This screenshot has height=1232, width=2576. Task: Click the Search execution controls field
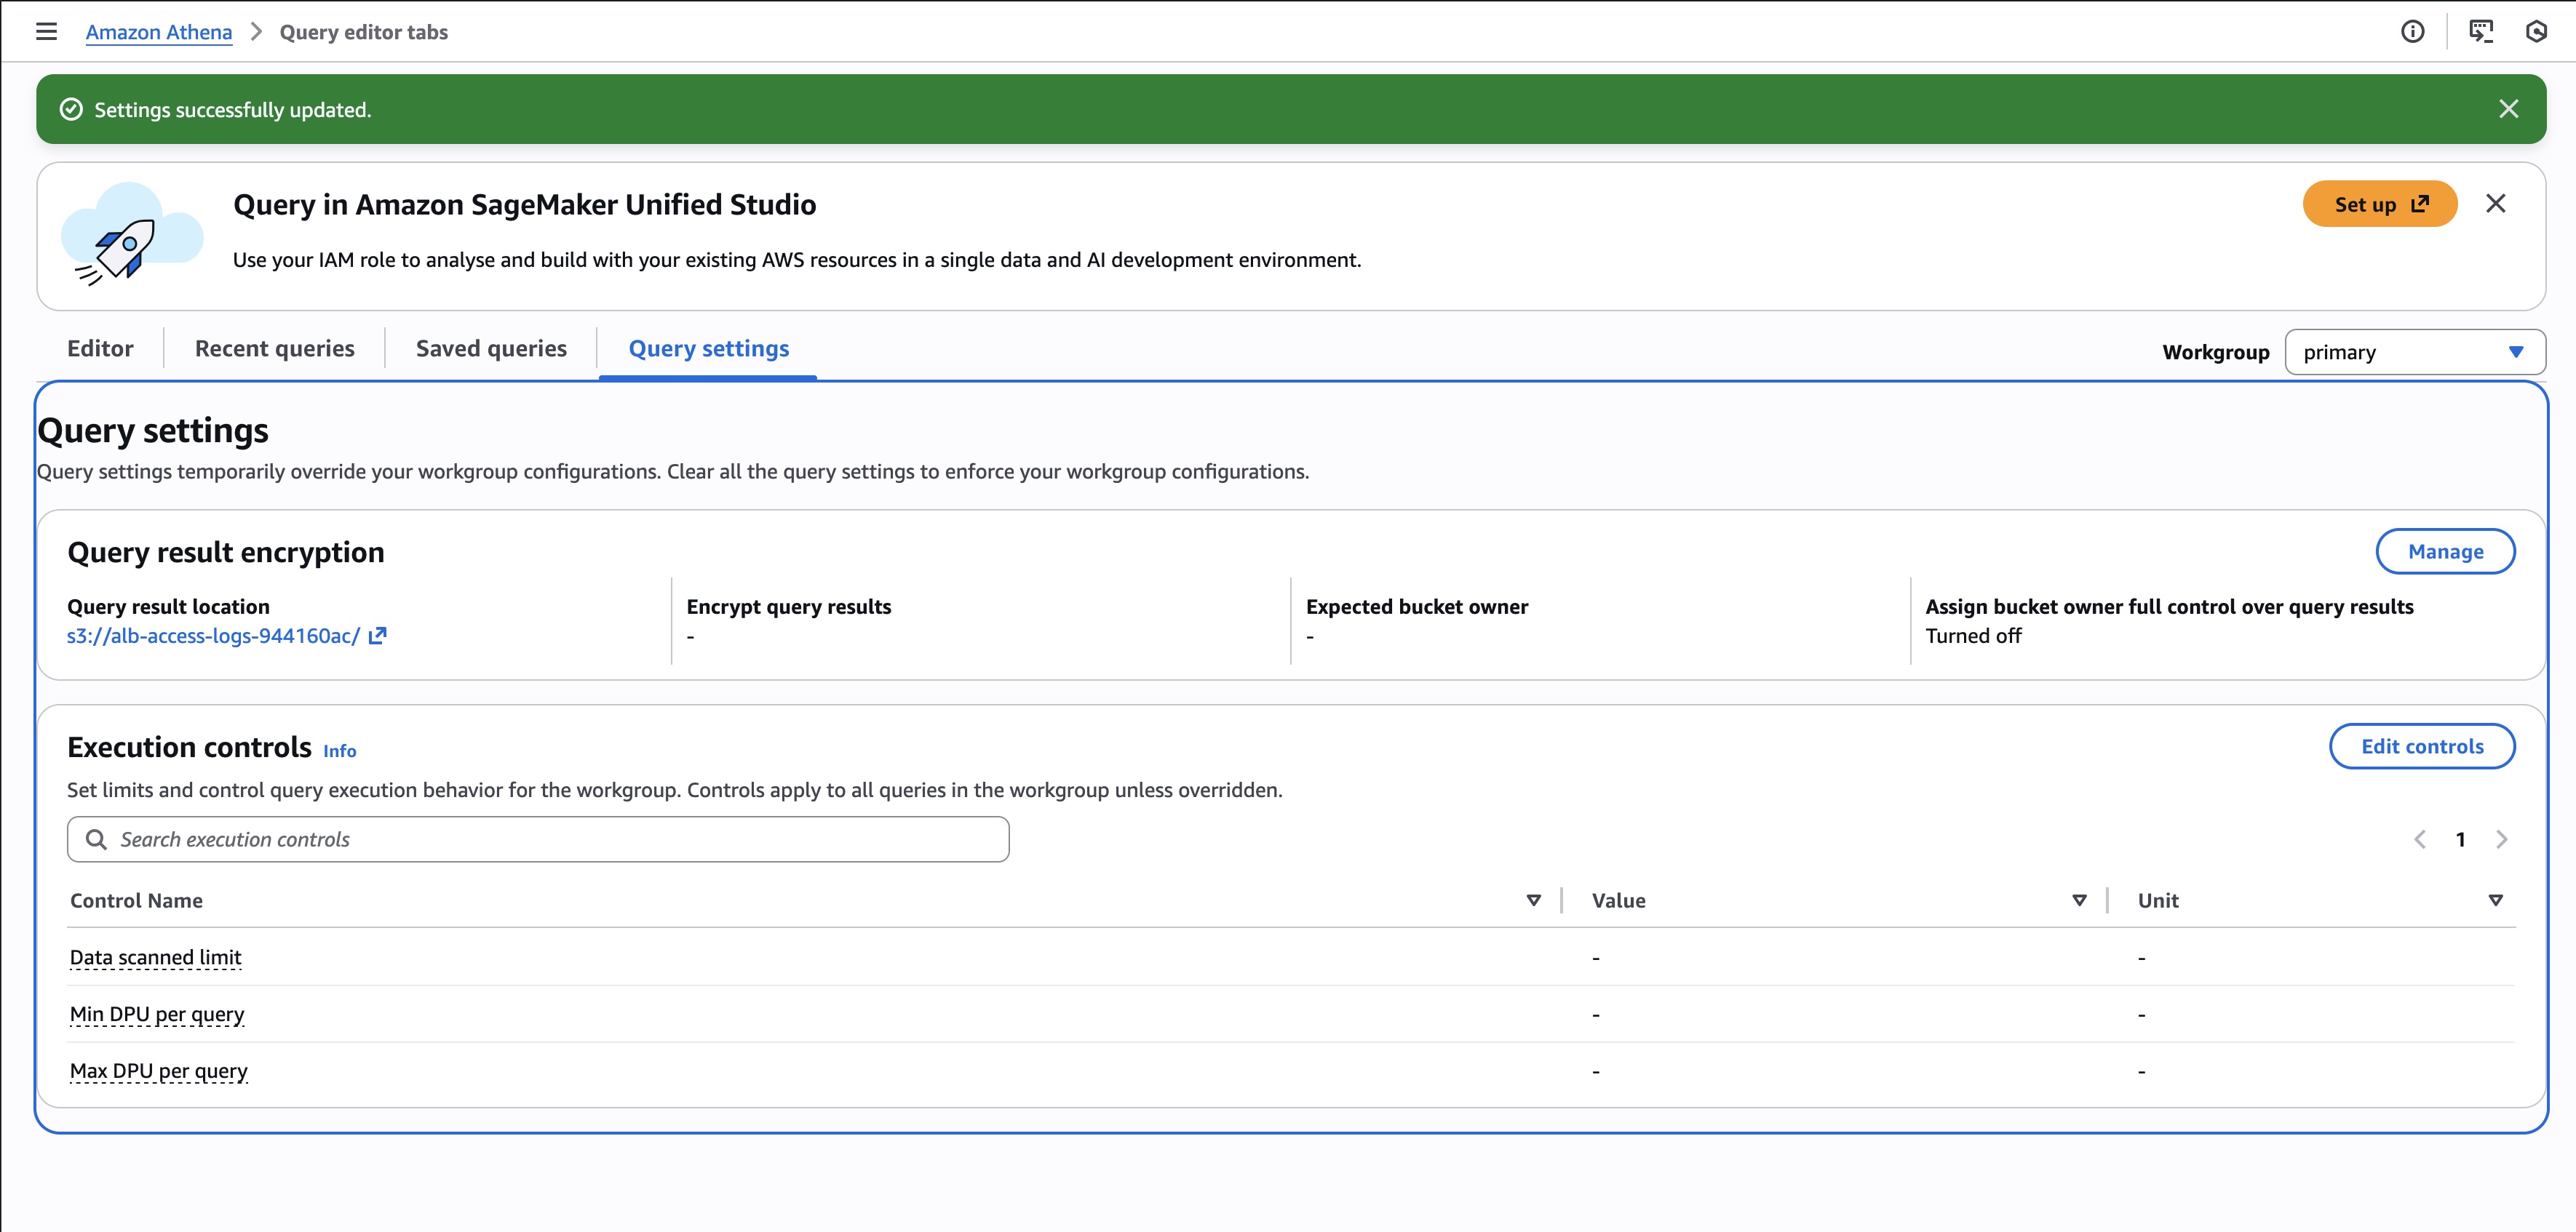pyautogui.click(x=537, y=839)
